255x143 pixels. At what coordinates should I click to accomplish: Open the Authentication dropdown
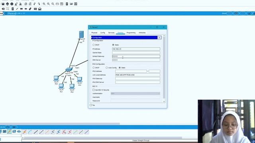coord(135,94)
